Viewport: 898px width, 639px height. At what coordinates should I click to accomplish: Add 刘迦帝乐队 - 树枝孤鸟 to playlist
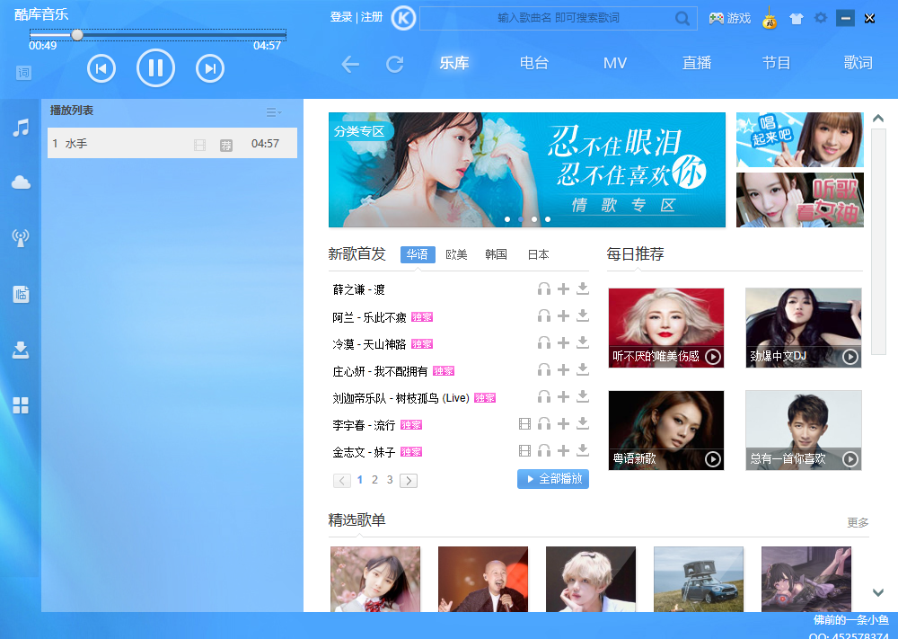click(564, 396)
